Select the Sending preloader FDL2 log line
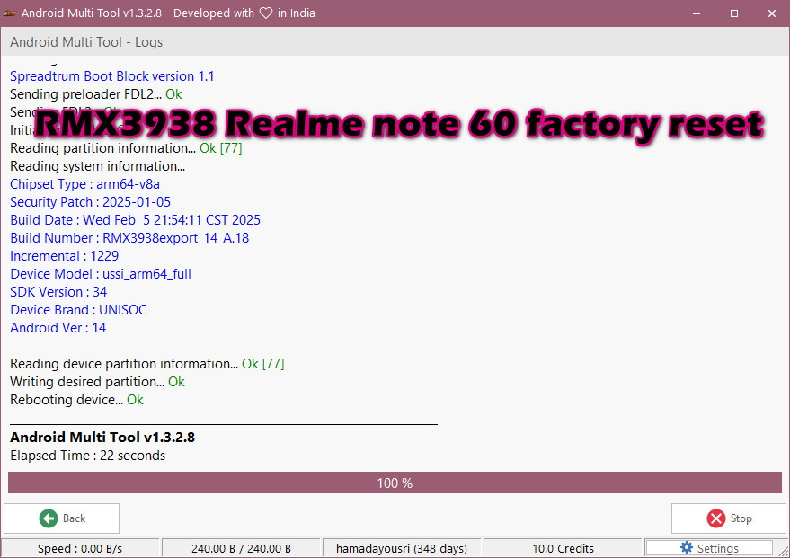Image resolution: width=790 pixels, height=558 pixels. click(x=96, y=94)
